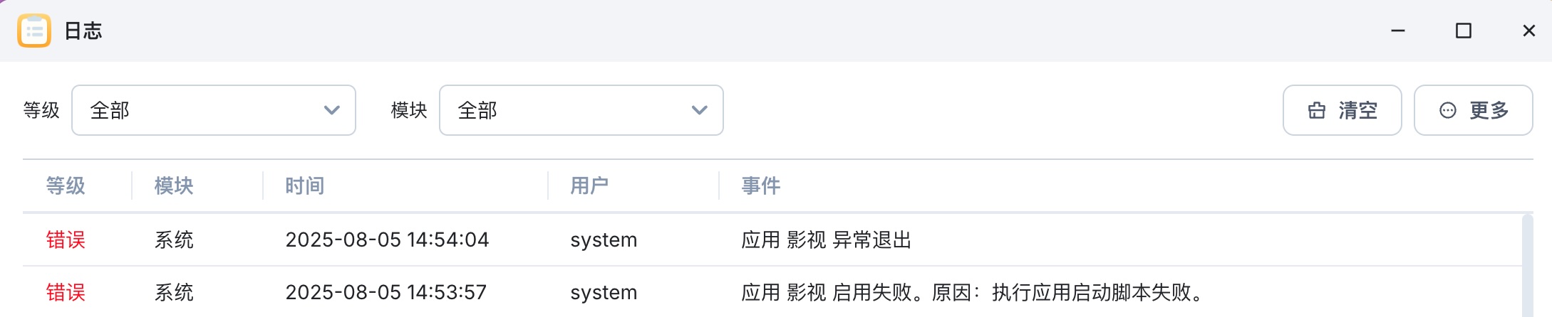Sort by the 模块 column header

tap(174, 186)
